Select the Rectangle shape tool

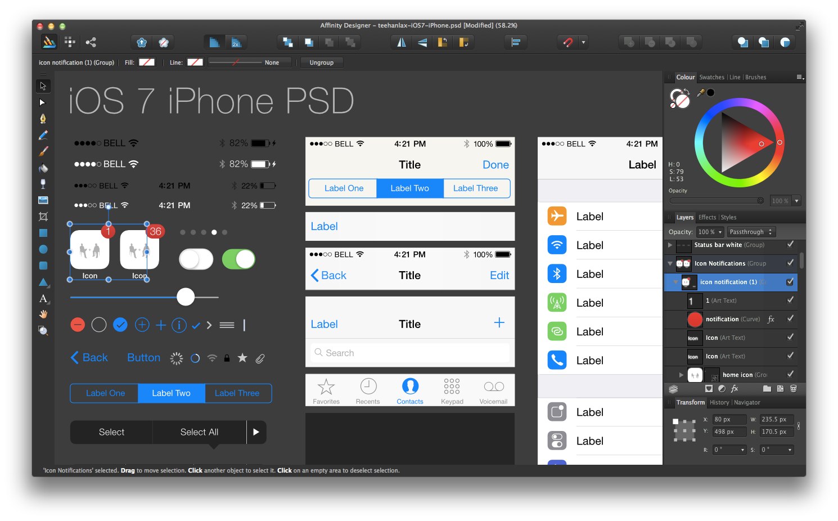tap(43, 233)
